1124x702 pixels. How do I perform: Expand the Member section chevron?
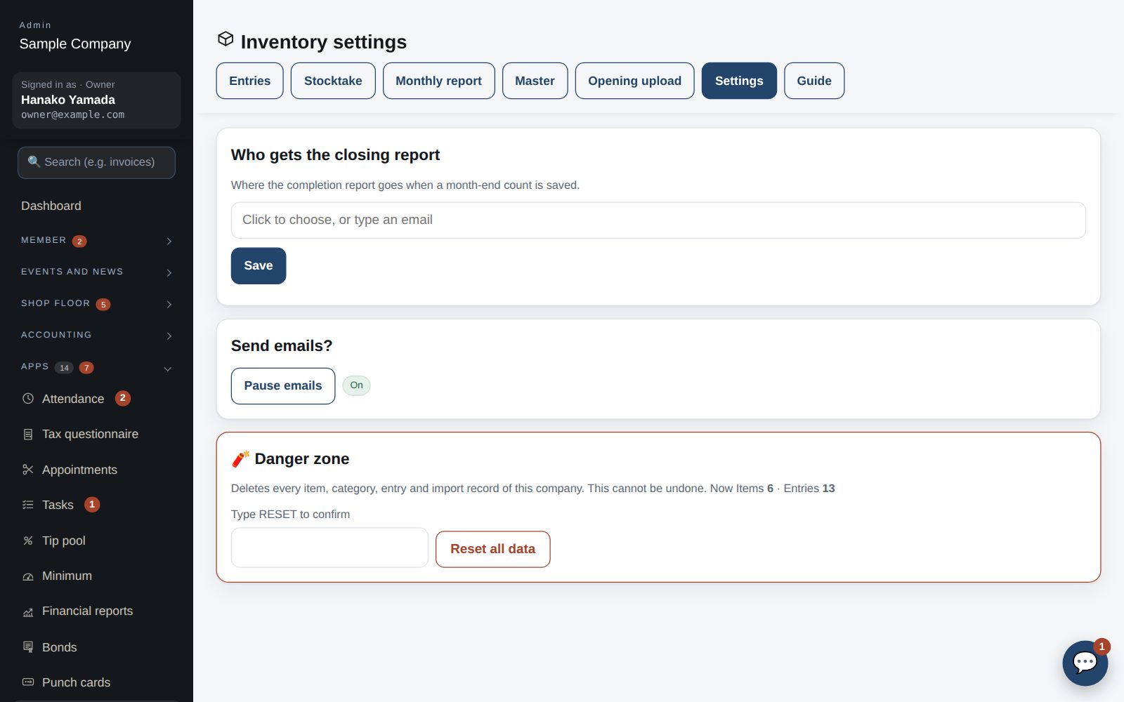pos(169,241)
